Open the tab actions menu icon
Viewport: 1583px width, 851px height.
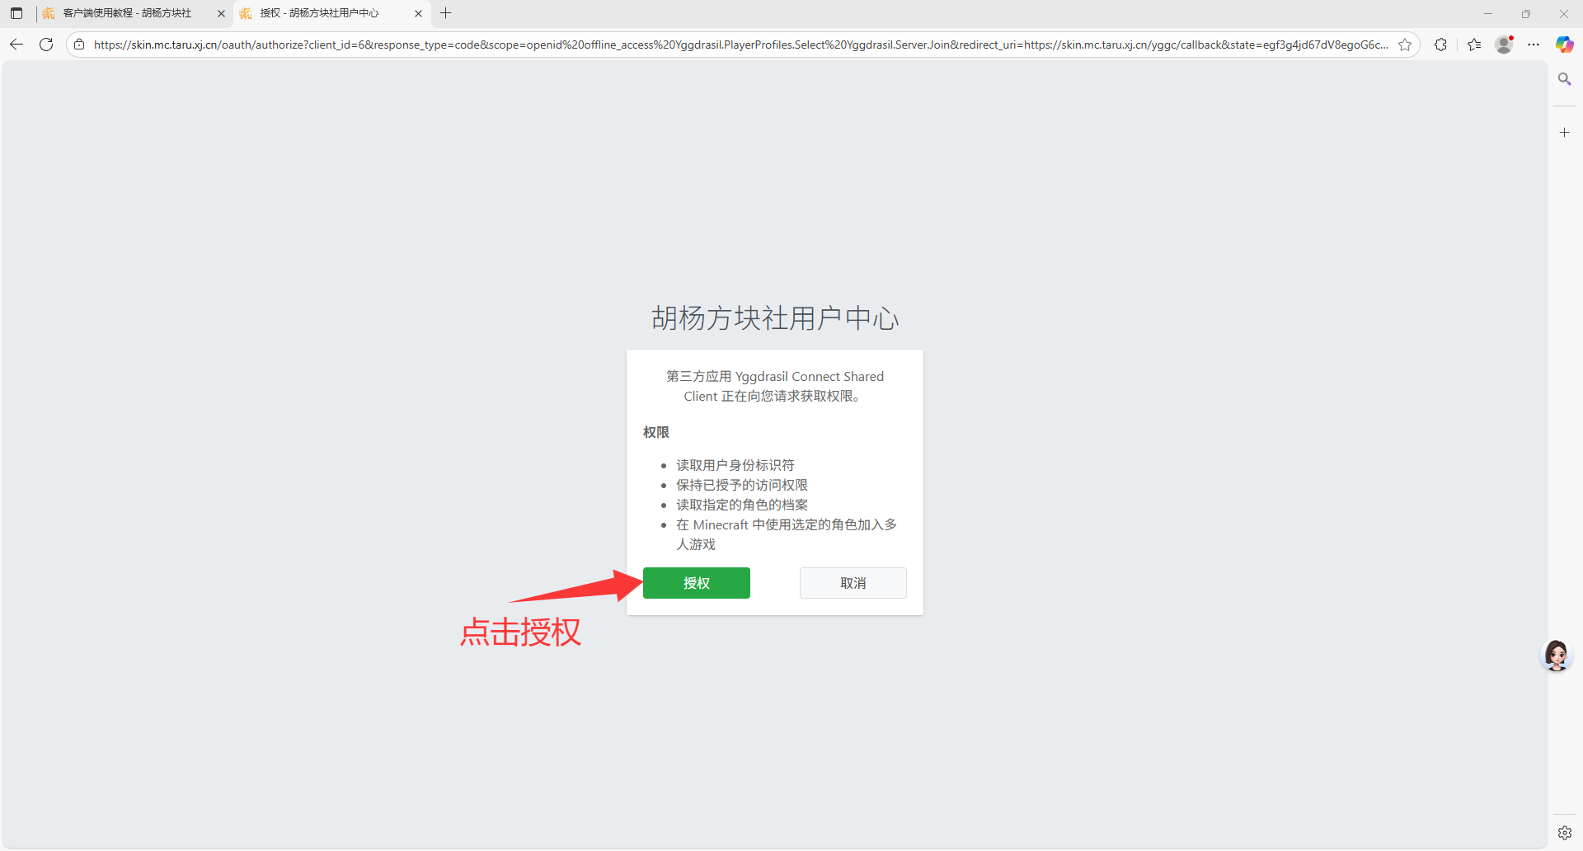coord(16,13)
